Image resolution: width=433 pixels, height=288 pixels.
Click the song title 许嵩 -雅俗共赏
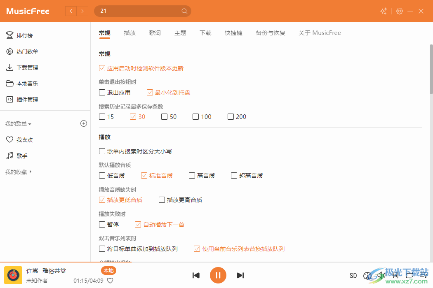tap(46, 271)
